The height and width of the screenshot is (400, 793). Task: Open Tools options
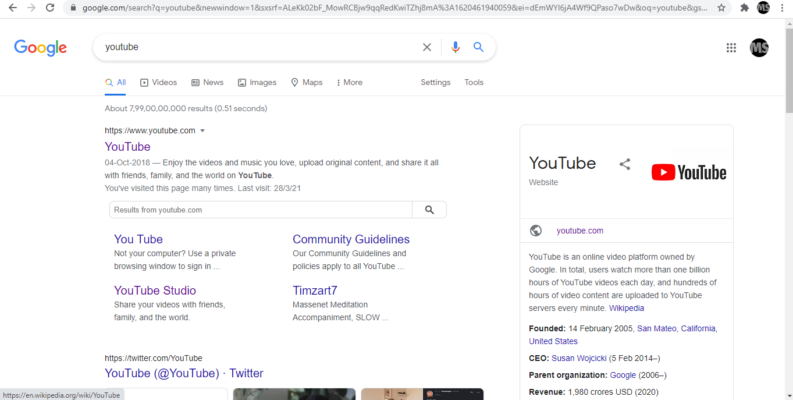tap(474, 82)
